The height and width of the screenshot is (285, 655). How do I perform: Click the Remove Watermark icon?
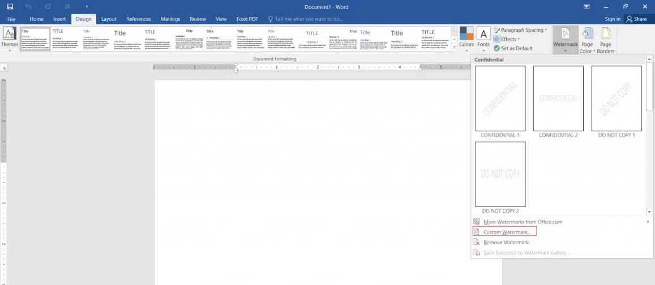tap(476, 243)
